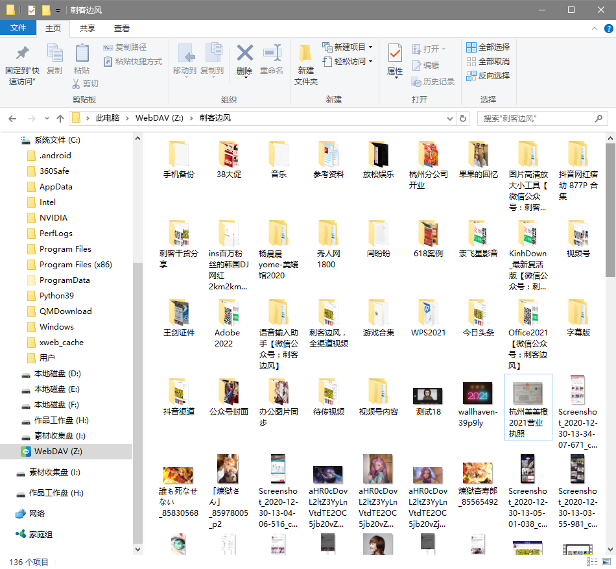616x569 pixels.
Task: Click 粘贴快捷方式 (Paste shortcut)
Action: point(133,62)
